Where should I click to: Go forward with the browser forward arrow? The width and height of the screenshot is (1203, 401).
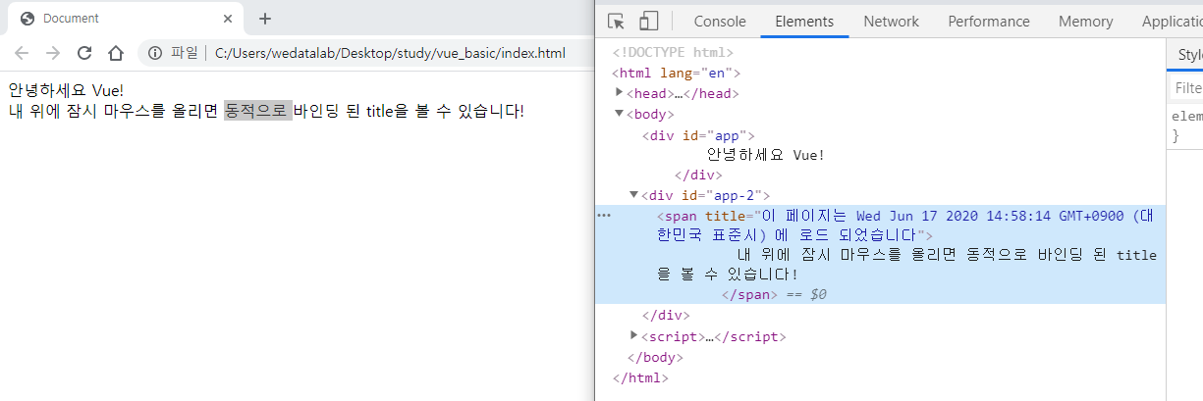(x=53, y=53)
